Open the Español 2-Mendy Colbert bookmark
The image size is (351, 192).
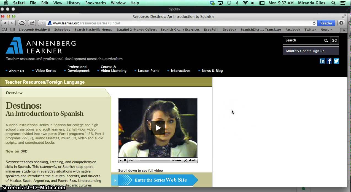pyautogui.click(x=136, y=30)
